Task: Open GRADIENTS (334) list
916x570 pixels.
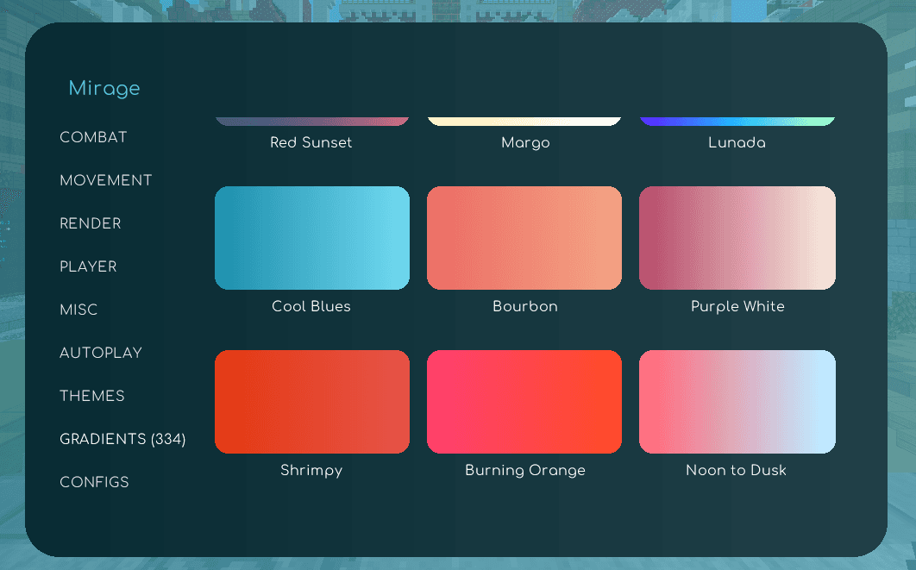Action: click(x=122, y=439)
